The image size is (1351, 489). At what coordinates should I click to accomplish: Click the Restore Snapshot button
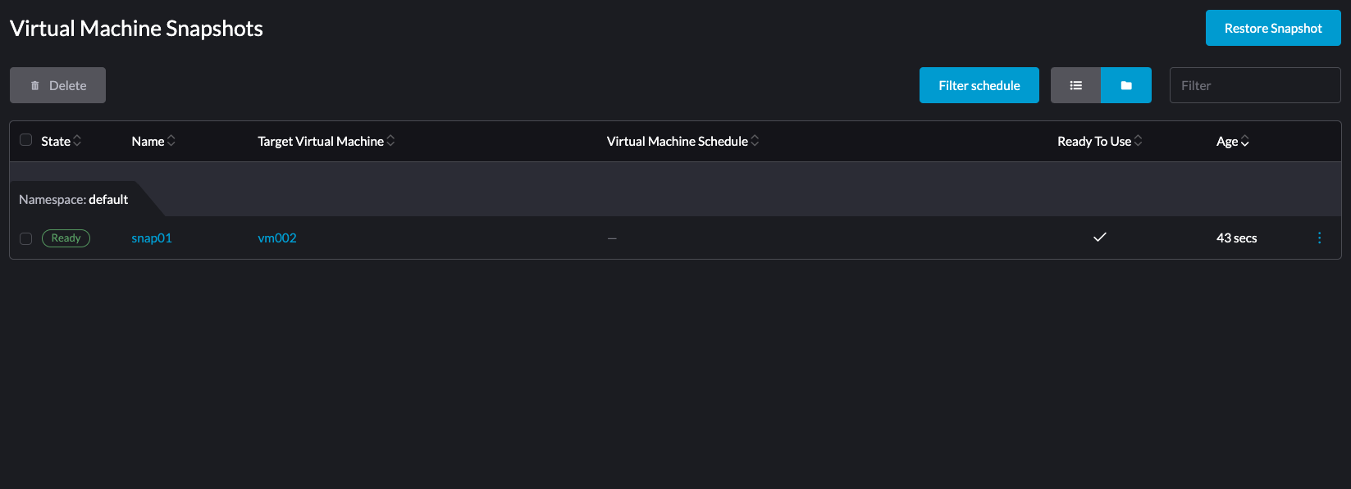pyautogui.click(x=1273, y=27)
